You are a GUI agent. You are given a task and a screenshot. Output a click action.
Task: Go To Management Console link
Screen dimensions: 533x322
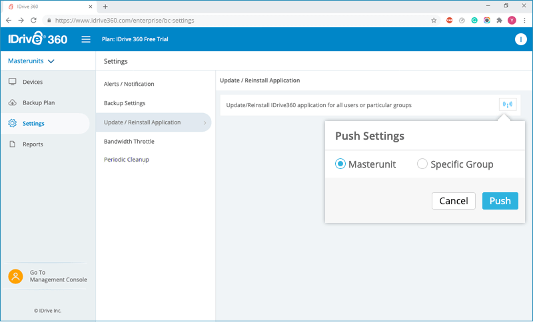click(59, 276)
